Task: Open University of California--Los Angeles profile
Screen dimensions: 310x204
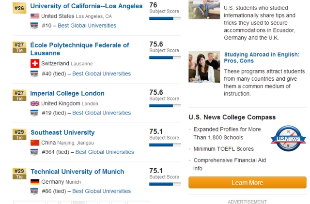Action: point(86,6)
